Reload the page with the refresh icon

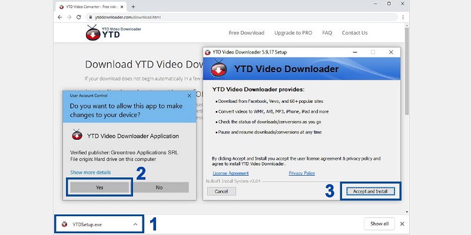(x=79, y=18)
